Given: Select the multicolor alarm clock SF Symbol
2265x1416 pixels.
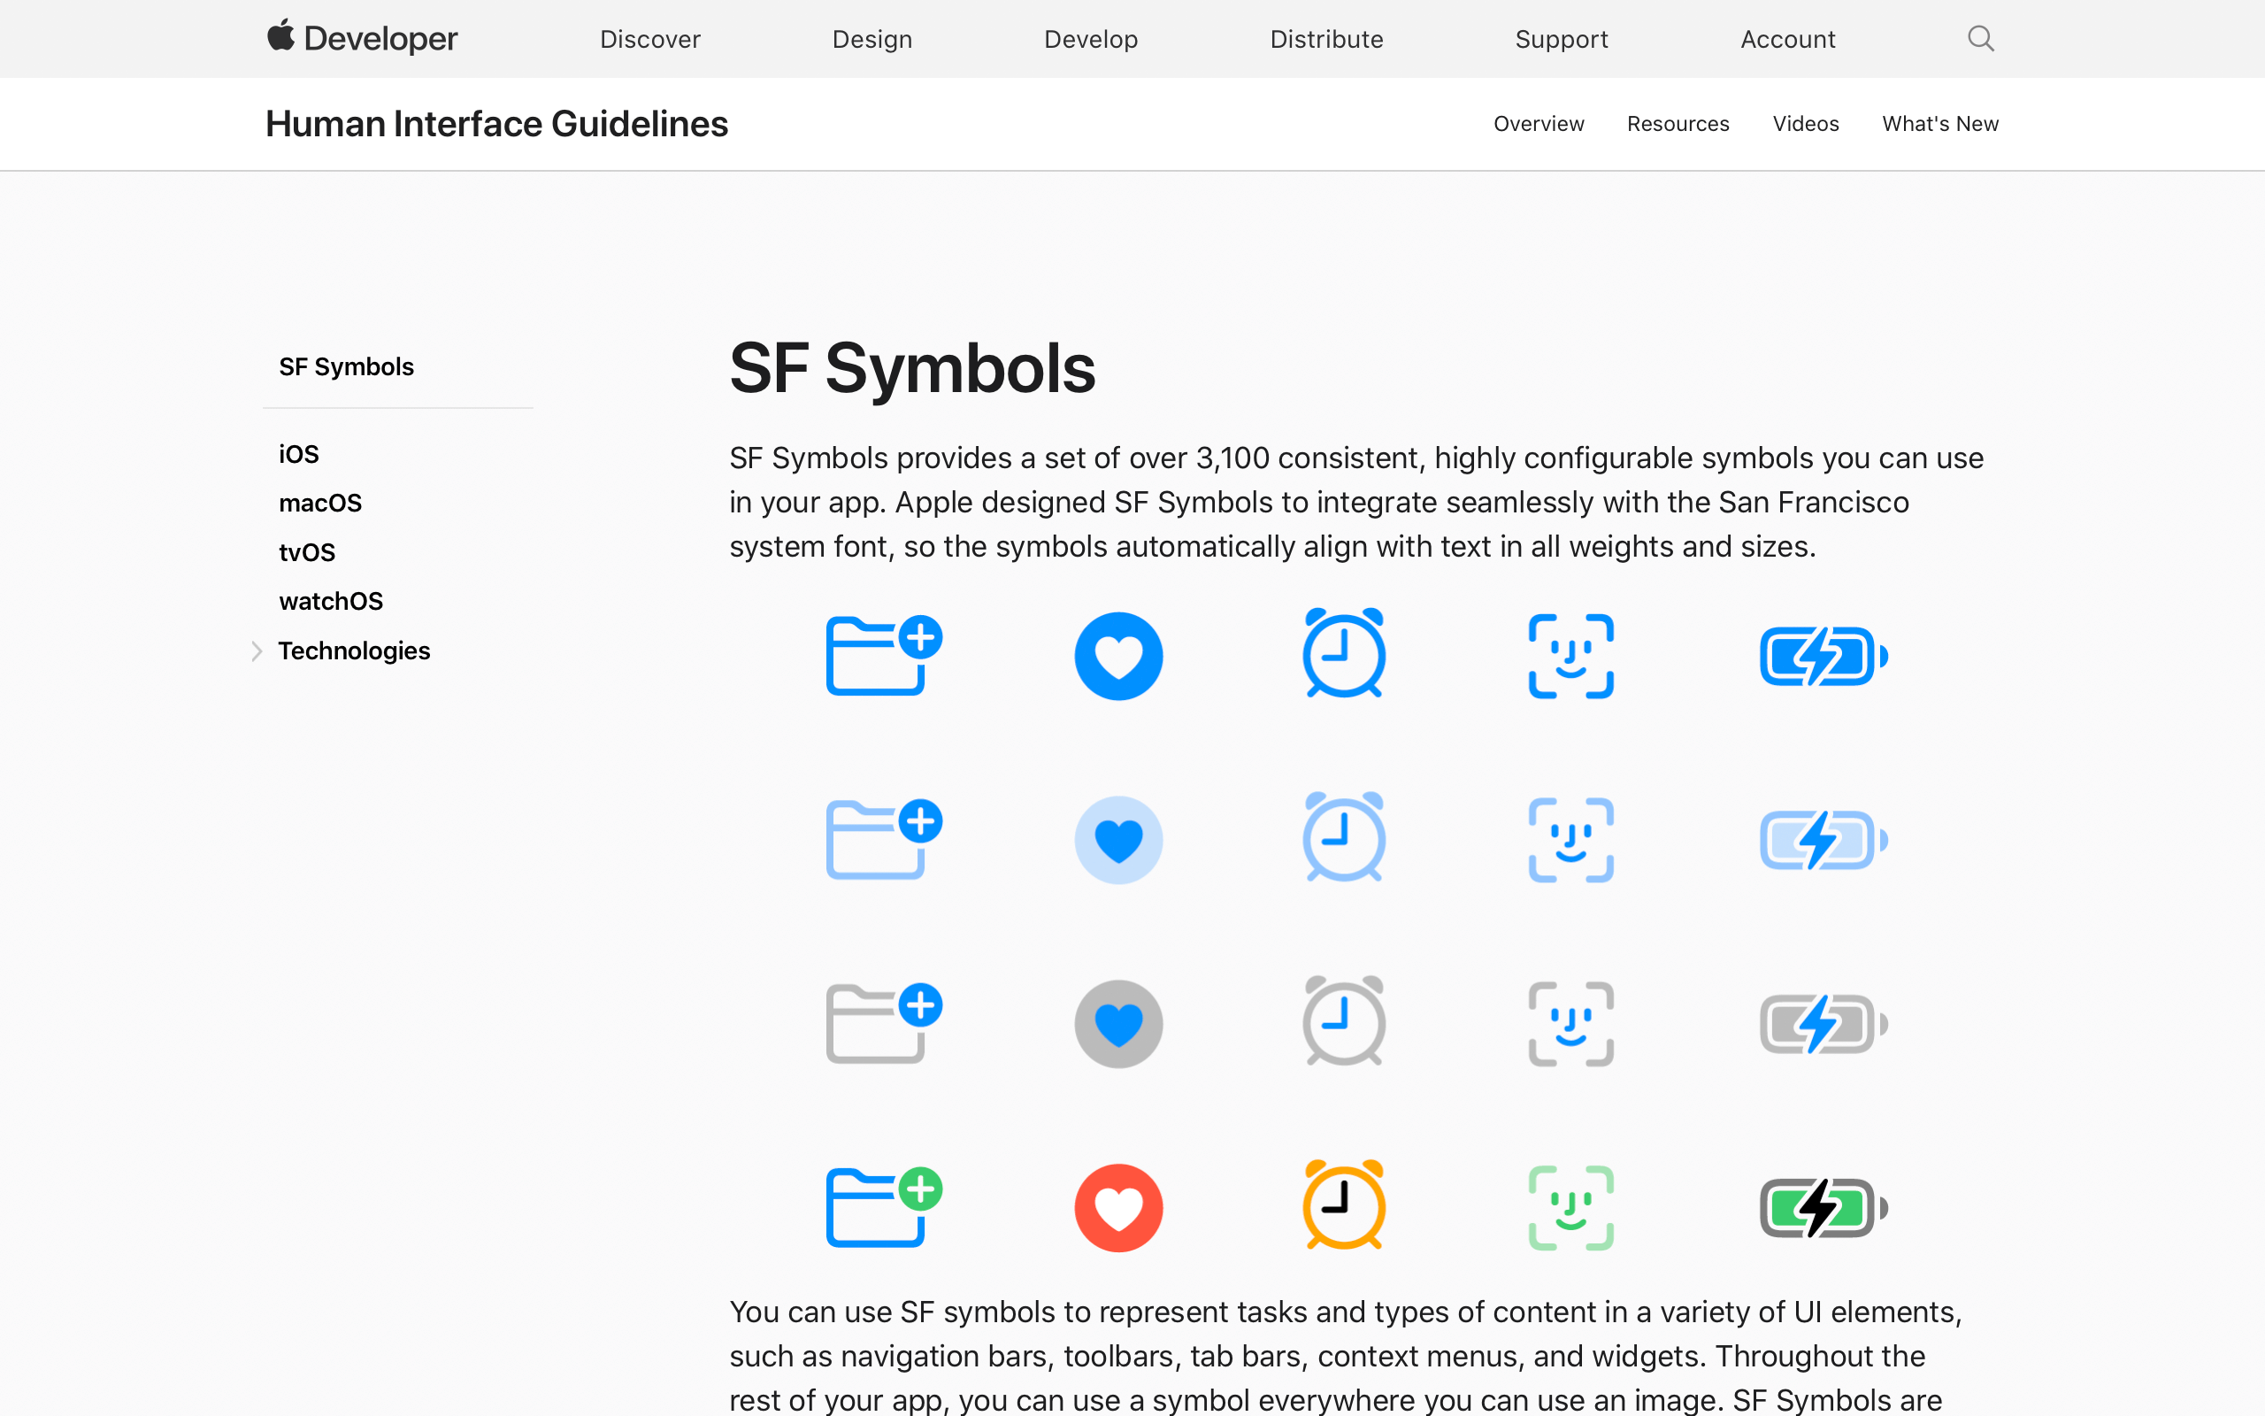Looking at the screenshot, I should point(1344,1207).
